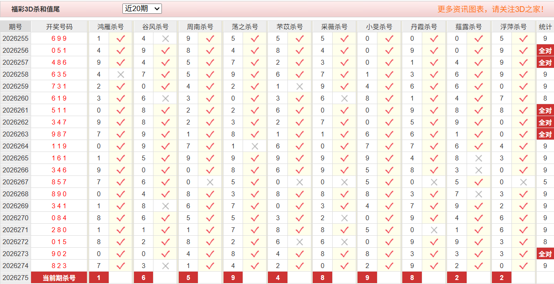The height and width of the screenshot is (284, 554).
Task: Open the 更多资讯图表，请关注3D之家 link
Action: [491, 9]
